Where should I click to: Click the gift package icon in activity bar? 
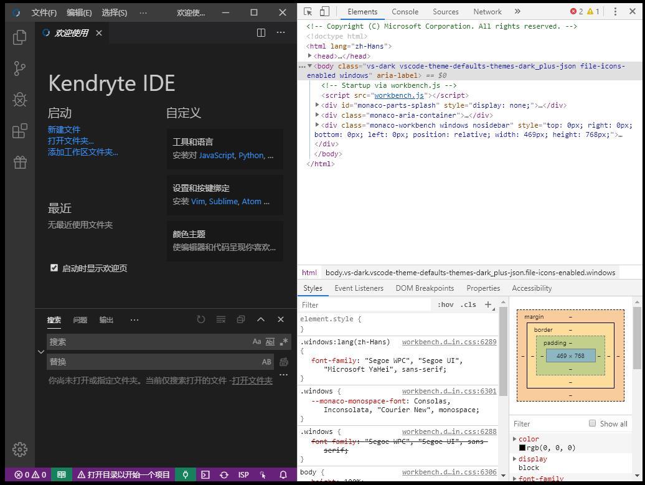point(20,162)
